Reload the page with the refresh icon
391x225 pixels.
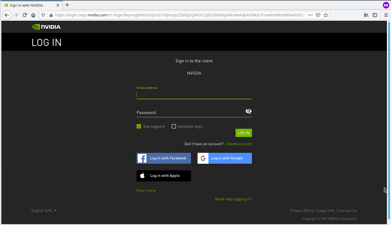tap(25, 15)
